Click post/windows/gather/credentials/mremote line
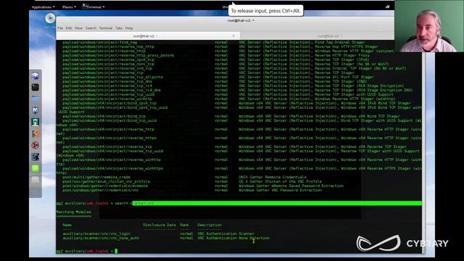 pos(203,186)
